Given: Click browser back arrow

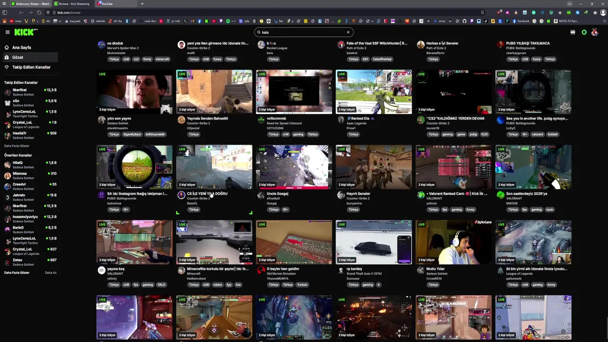Looking at the screenshot, I should click(x=22, y=12).
